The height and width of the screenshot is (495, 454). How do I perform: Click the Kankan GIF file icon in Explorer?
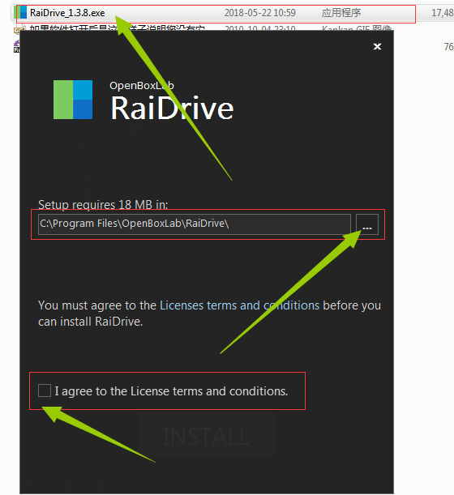[19, 29]
